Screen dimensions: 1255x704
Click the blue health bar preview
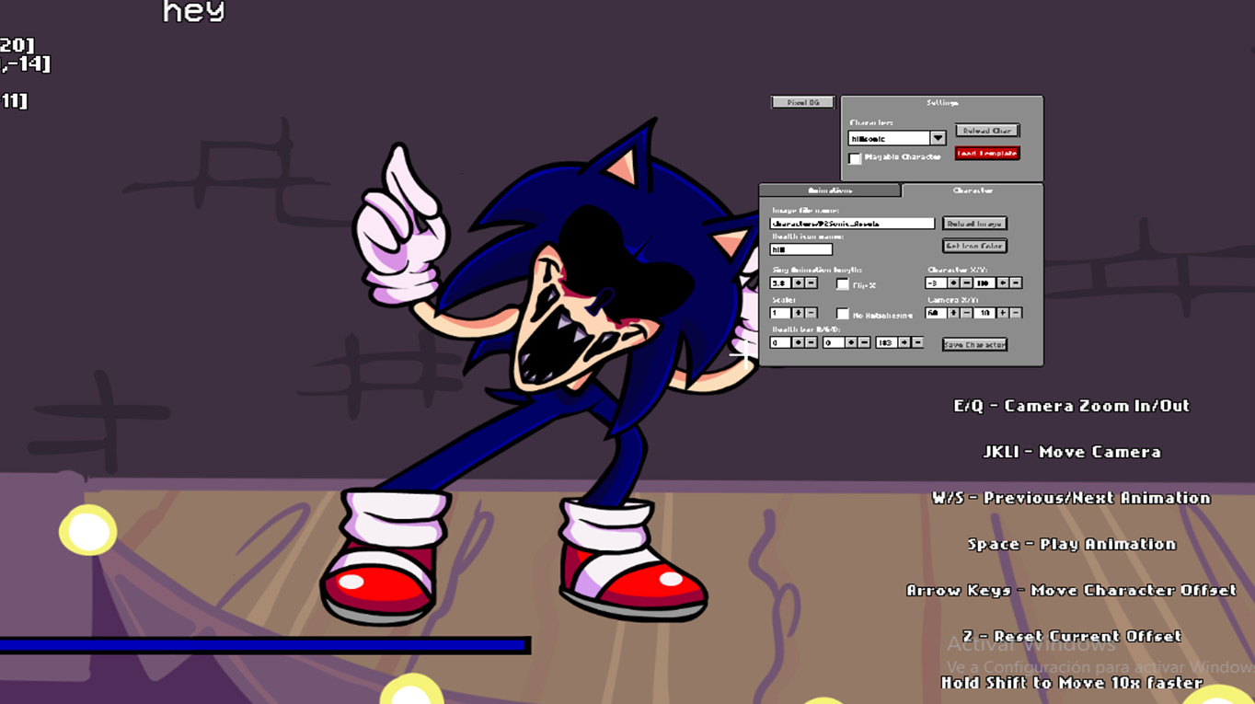tap(265, 646)
